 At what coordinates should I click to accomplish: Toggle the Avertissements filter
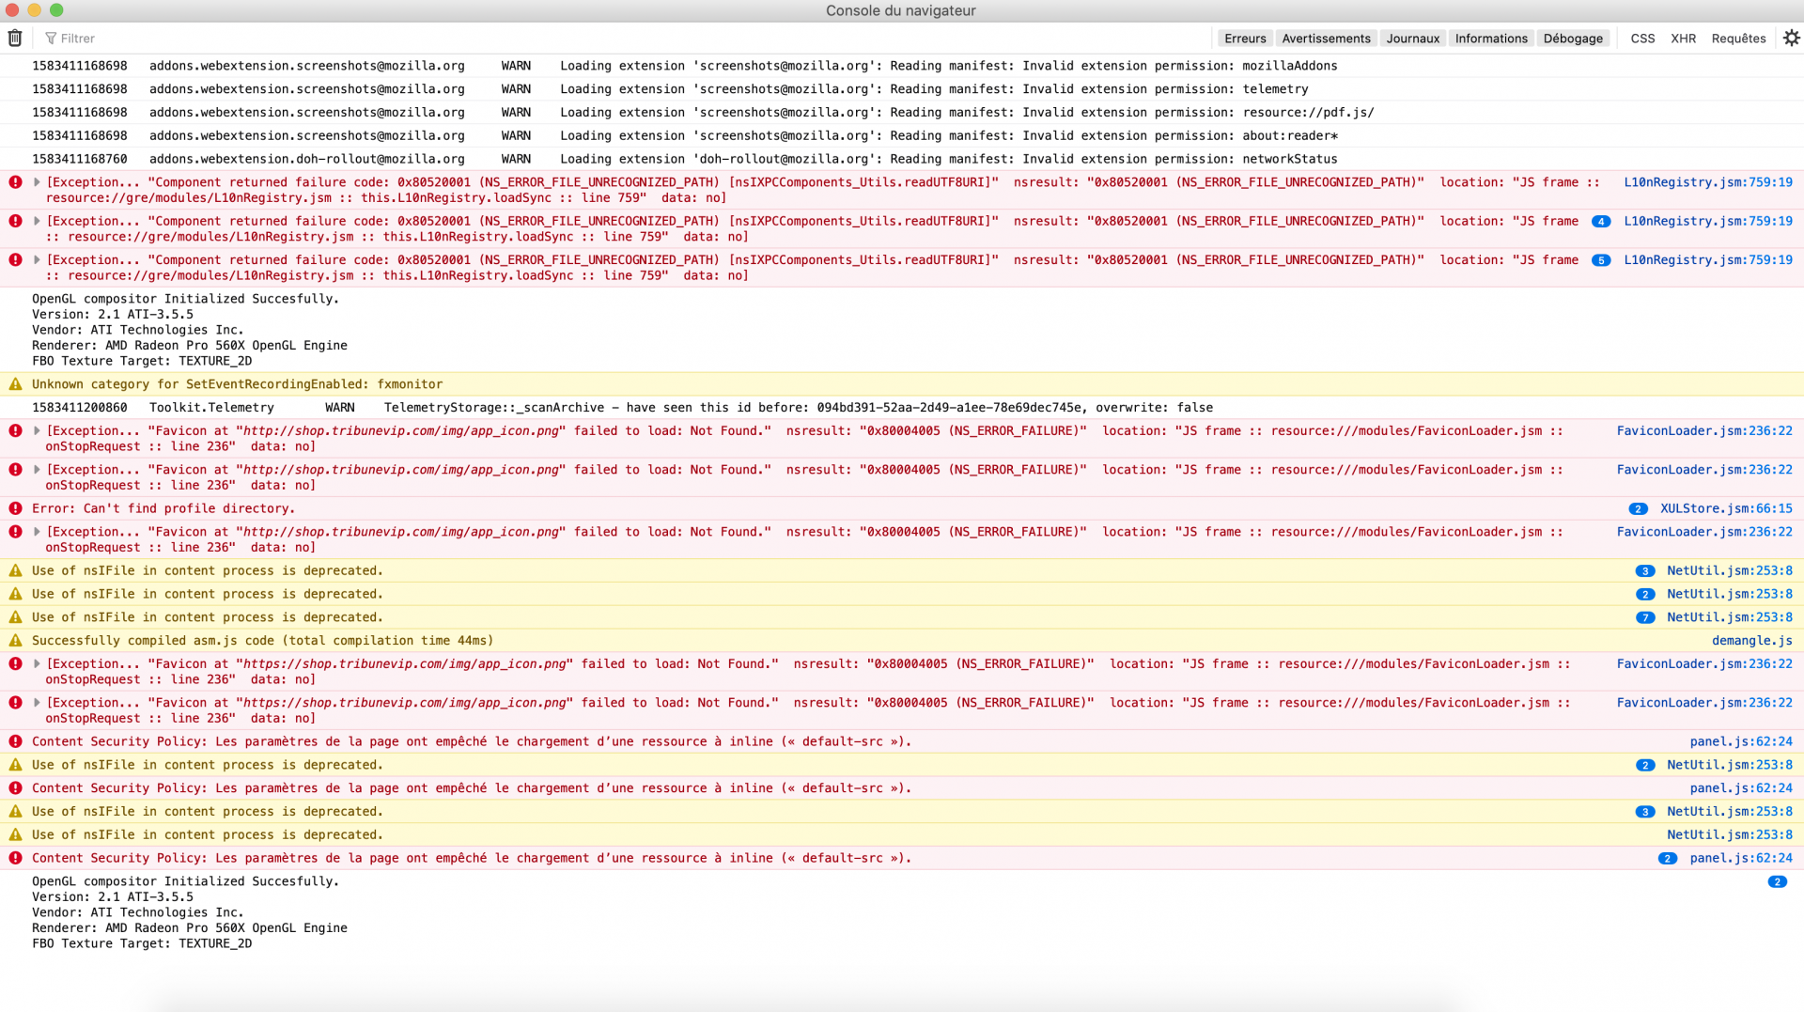pos(1326,39)
